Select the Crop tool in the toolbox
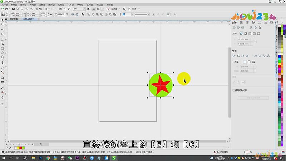The width and height of the screenshot is (286, 161). (3, 30)
